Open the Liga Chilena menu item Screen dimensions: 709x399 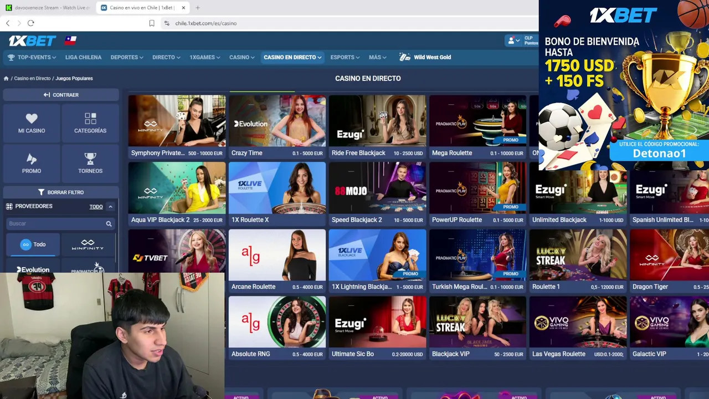(83, 57)
